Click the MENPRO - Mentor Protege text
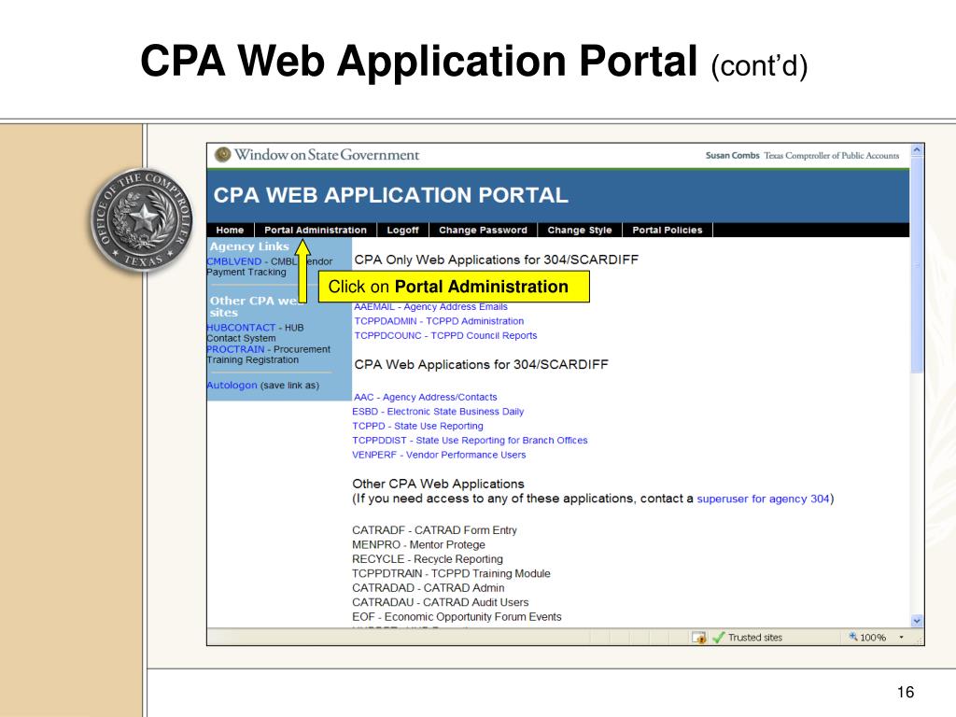The width and height of the screenshot is (956, 717). click(419, 545)
